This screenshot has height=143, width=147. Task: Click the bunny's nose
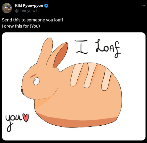click(x=22, y=91)
